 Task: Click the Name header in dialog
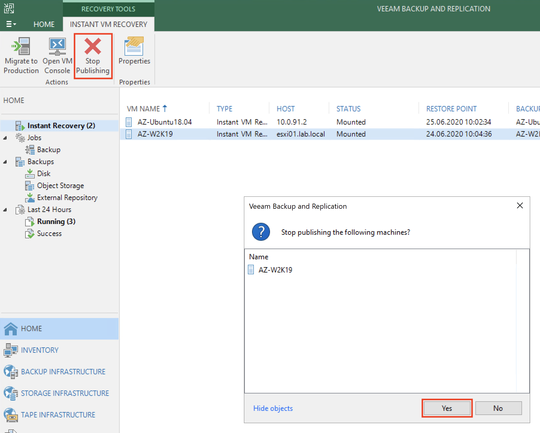(259, 257)
